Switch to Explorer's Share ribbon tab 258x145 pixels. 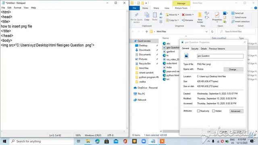(x=156, y=8)
